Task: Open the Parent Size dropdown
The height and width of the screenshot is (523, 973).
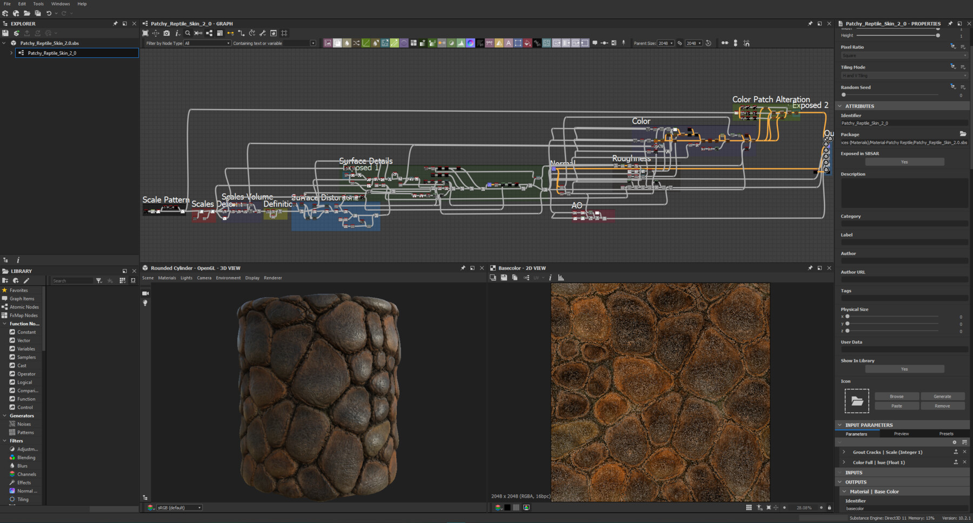Action: tap(665, 43)
